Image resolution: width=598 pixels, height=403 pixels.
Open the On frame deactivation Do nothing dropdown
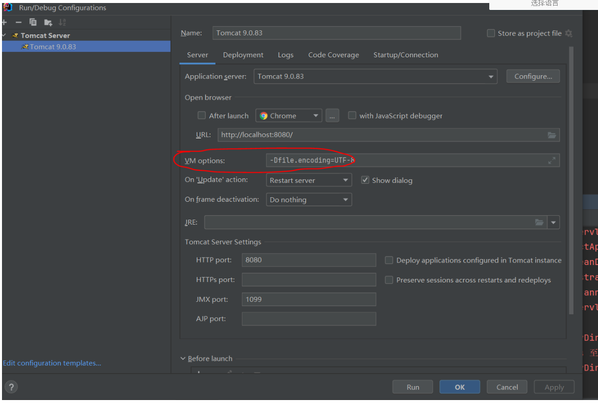click(309, 200)
